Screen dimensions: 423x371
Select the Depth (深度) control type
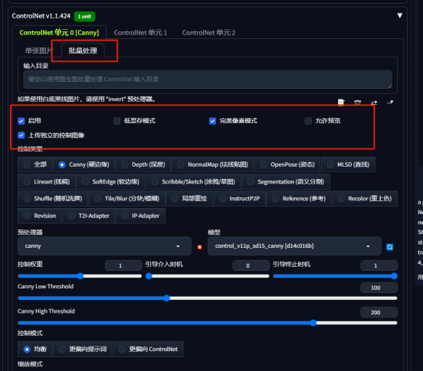click(x=143, y=164)
